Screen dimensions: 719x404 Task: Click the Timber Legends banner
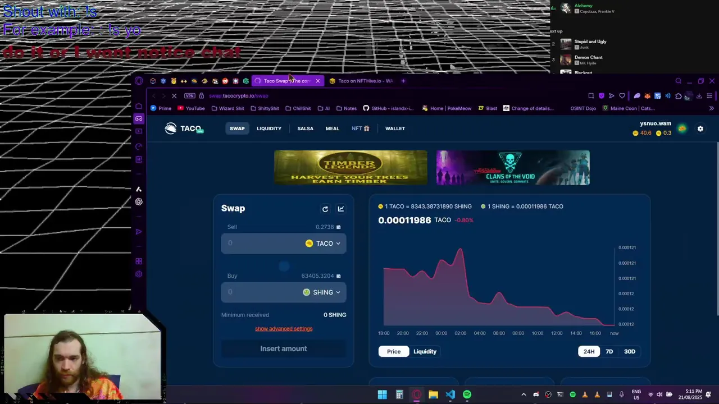351,167
